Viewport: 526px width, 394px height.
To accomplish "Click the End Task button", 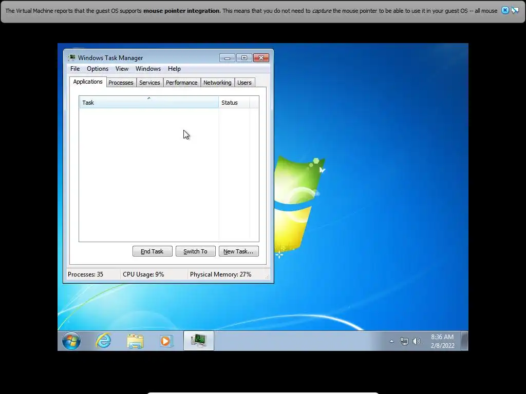I will point(152,251).
